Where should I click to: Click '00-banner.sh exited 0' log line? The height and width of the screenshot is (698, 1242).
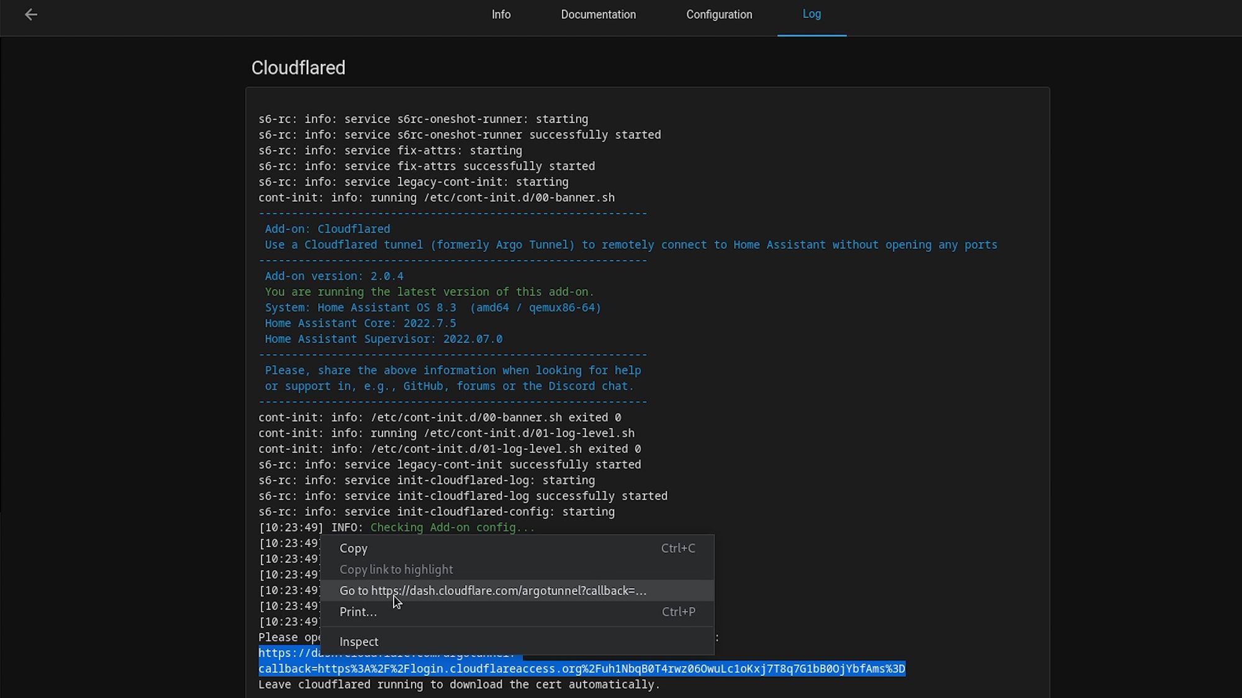click(440, 418)
